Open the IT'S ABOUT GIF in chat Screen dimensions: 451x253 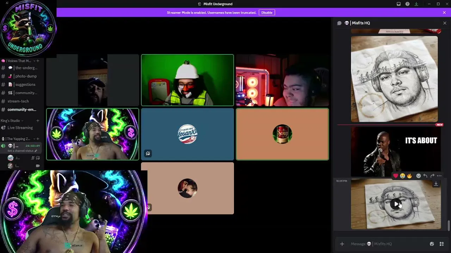point(396,151)
